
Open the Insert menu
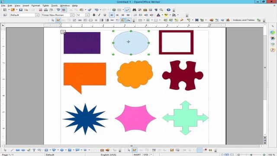(26, 6)
